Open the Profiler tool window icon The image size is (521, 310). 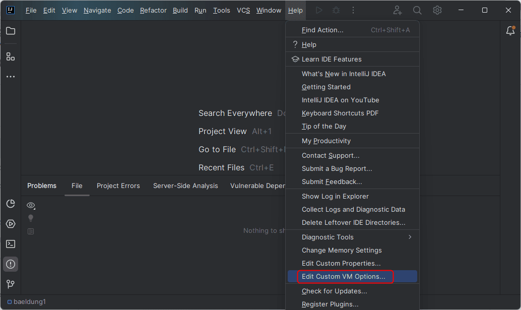(11, 204)
